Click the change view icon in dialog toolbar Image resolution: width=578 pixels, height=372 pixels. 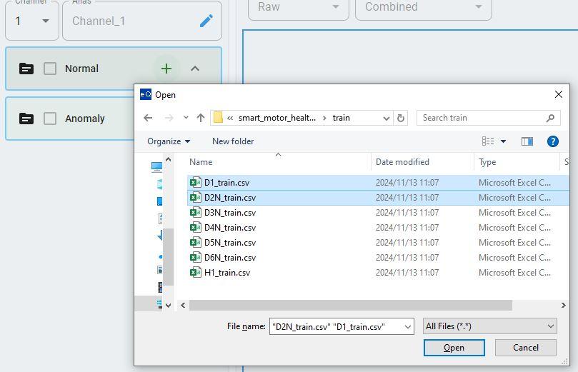pos(488,141)
